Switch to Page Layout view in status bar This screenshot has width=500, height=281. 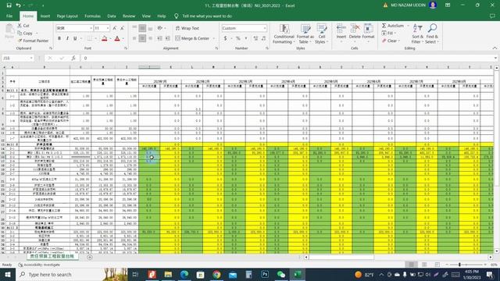pos(424,265)
